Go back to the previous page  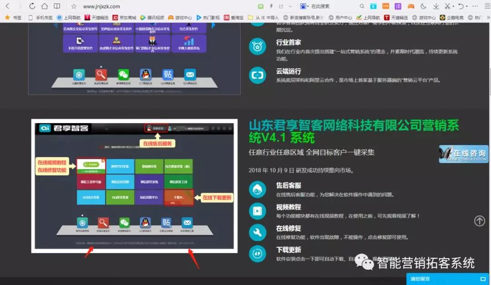[8, 6]
